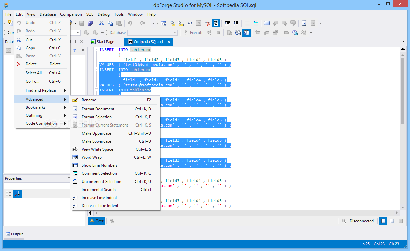This screenshot has width=410, height=251.
Task: Toggle View White Space option
Action: pyautogui.click(x=115, y=149)
